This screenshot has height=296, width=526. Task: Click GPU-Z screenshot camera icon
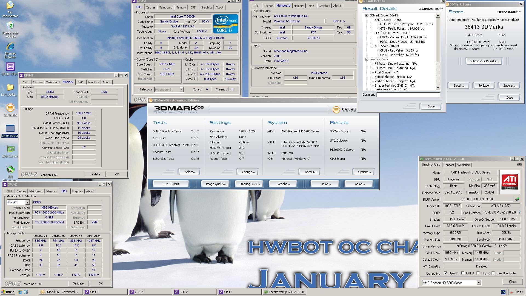point(519,164)
